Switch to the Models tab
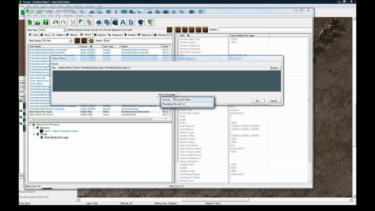Screen dimensions: 375x211 click(x=129, y=35)
